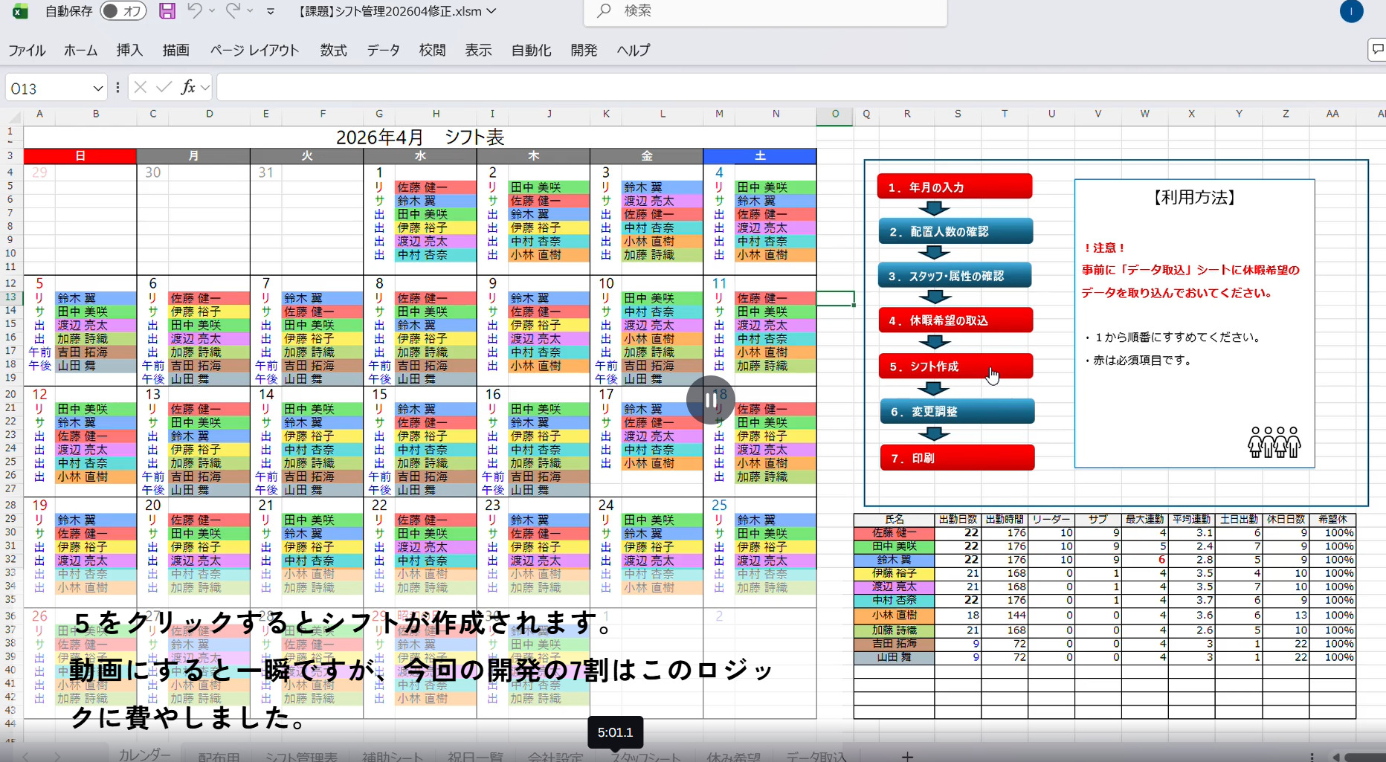Click the formula bar cancel X icon
Image resolution: width=1386 pixels, height=762 pixels.
[141, 88]
